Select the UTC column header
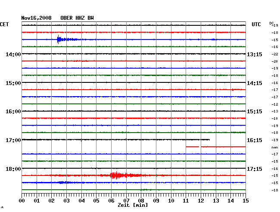Viewport: 280px width, 212px height. tap(256, 24)
